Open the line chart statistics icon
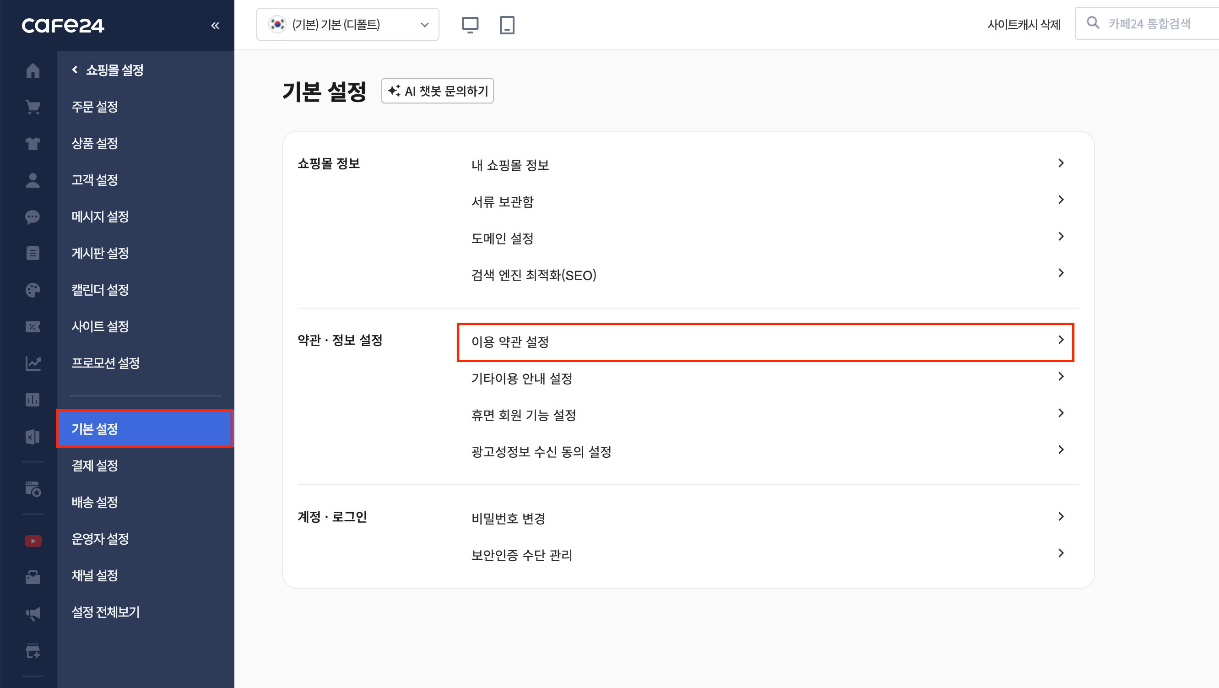1219x688 pixels. (x=33, y=363)
